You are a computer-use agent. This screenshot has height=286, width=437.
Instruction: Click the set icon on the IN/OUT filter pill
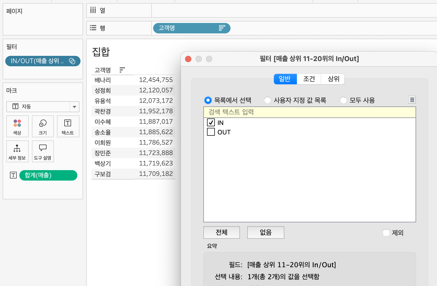(72, 61)
